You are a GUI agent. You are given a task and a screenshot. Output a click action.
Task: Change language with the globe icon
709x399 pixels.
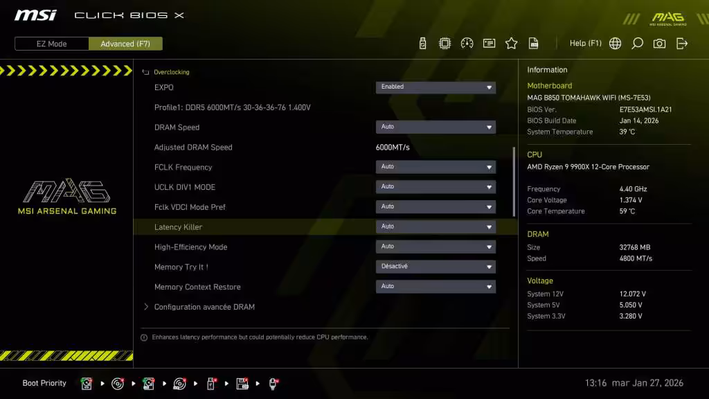coord(615,43)
